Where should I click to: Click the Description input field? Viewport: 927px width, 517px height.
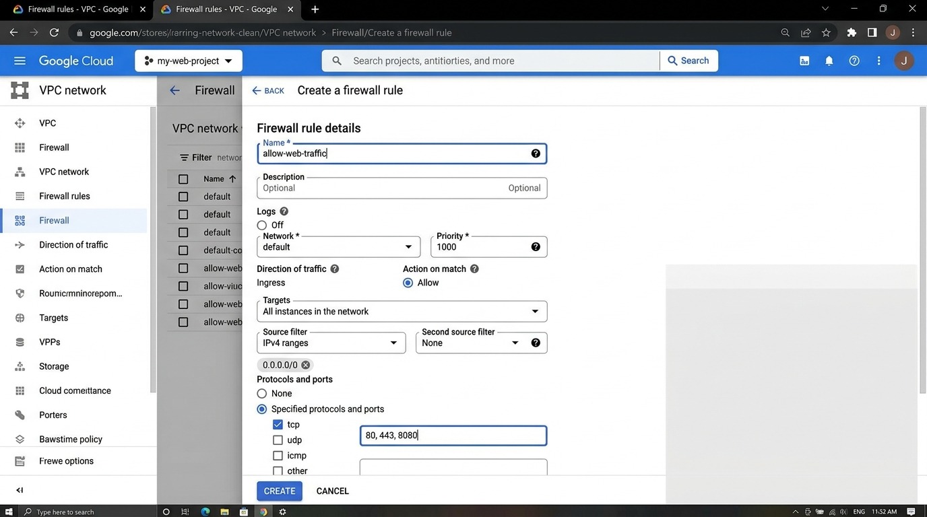pos(402,188)
